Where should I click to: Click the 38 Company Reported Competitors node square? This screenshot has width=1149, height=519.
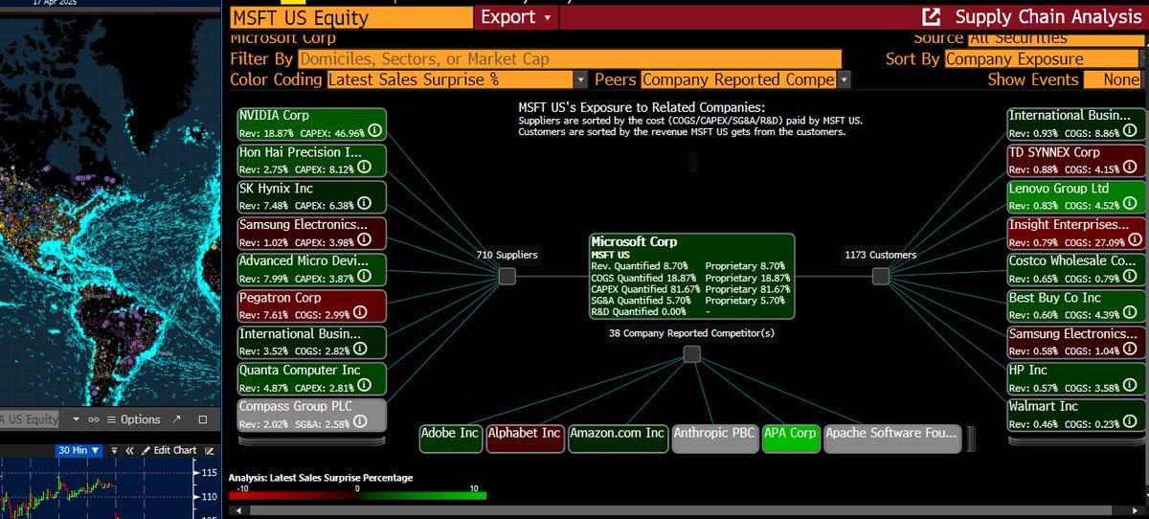click(691, 354)
